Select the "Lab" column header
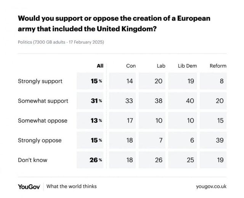Image resolution: width=244 pixels, height=198 pixels. pyautogui.click(x=161, y=66)
